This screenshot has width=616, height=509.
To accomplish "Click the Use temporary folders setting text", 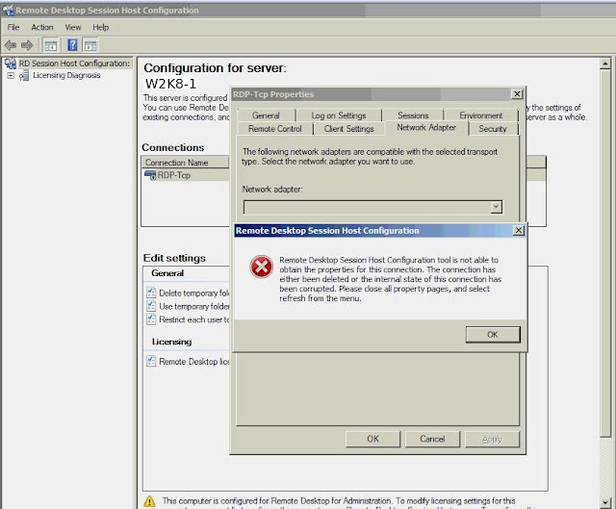I will (193, 306).
